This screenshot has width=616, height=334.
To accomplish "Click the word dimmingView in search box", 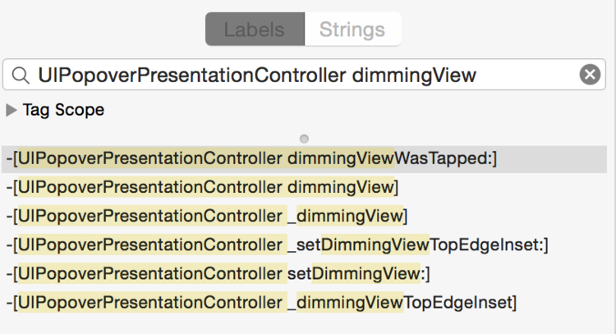I will (414, 75).
